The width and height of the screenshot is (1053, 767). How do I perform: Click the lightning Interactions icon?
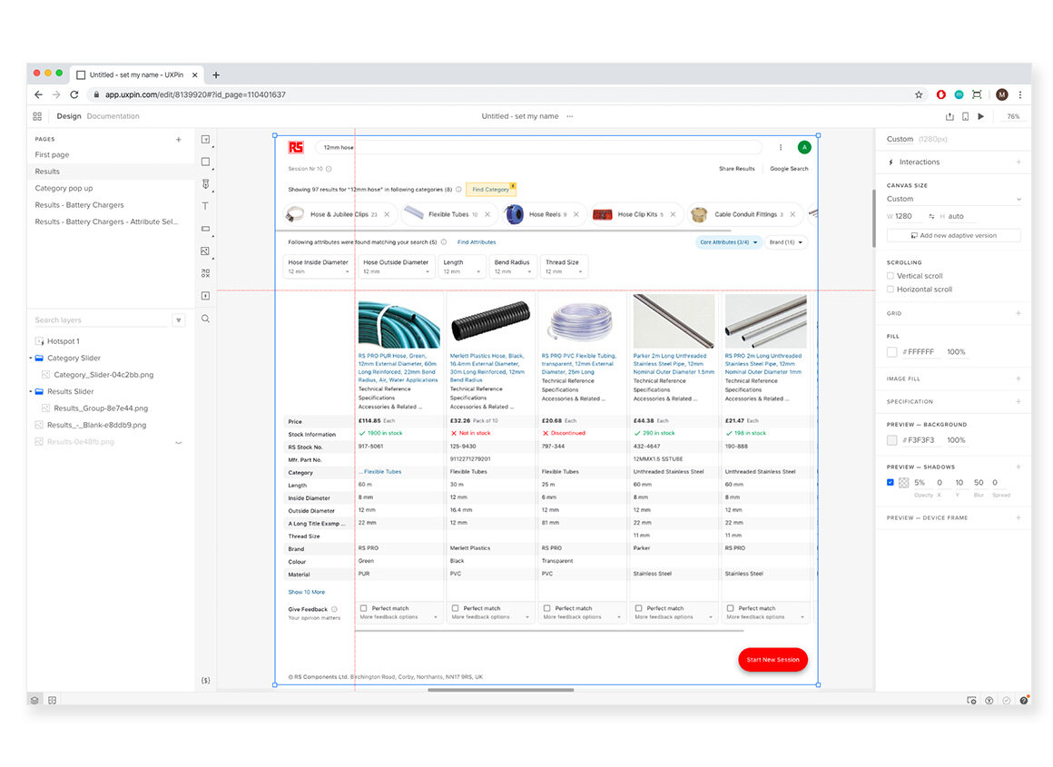pyautogui.click(x=891, y=162)
